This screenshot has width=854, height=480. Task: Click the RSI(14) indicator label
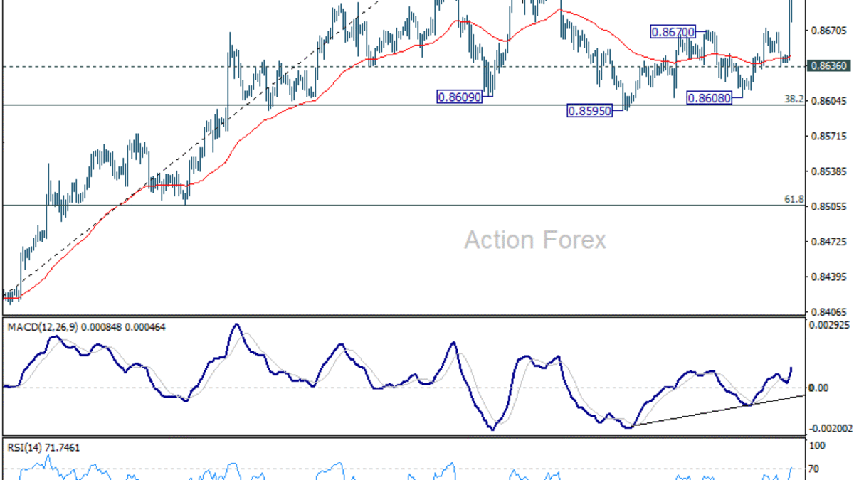(19, 447)
